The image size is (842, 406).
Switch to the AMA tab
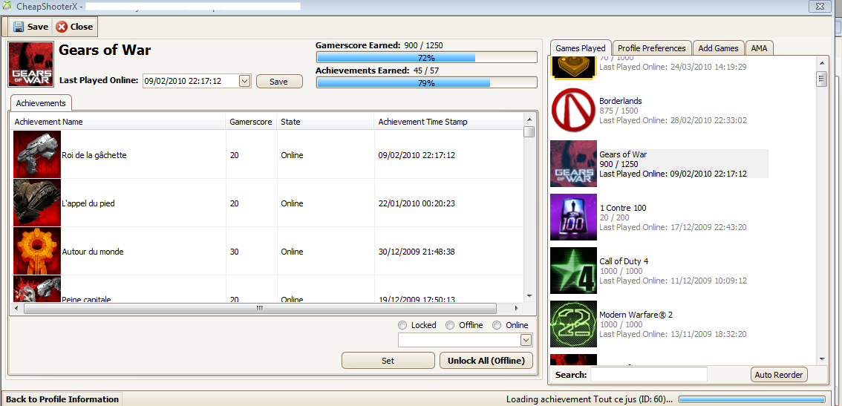759,48
